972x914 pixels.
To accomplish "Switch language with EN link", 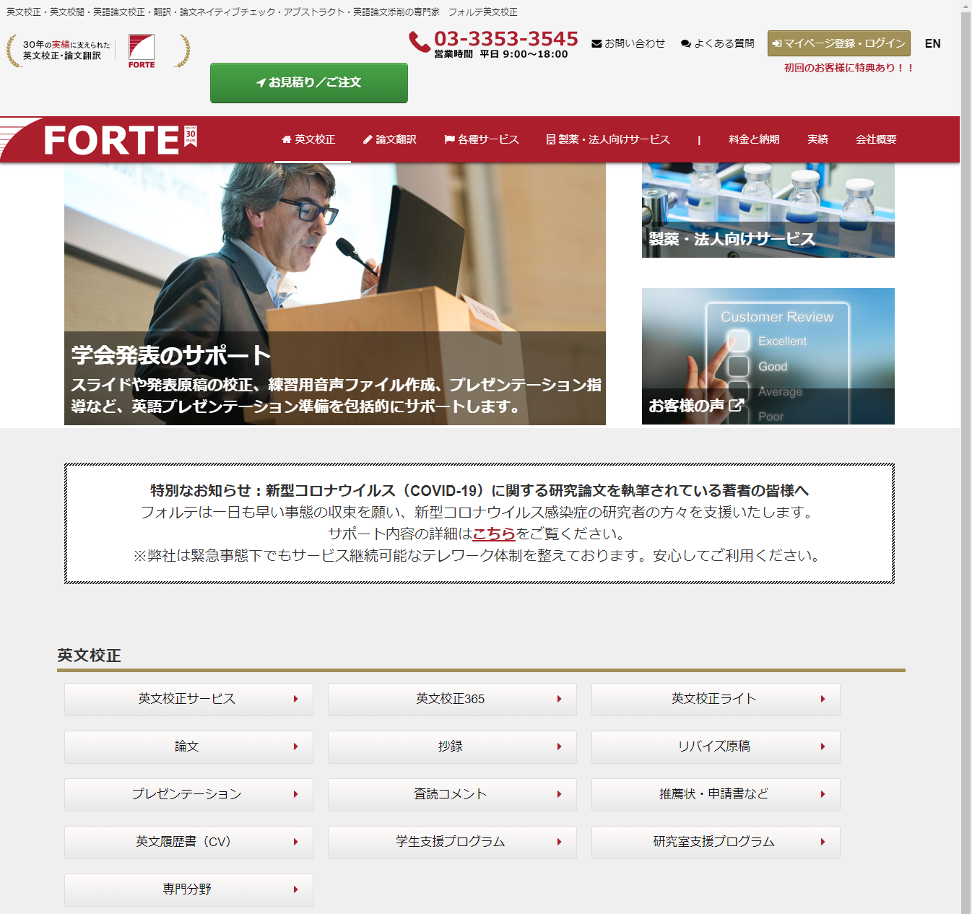I will pyautogui.click(x=933, y=43).
